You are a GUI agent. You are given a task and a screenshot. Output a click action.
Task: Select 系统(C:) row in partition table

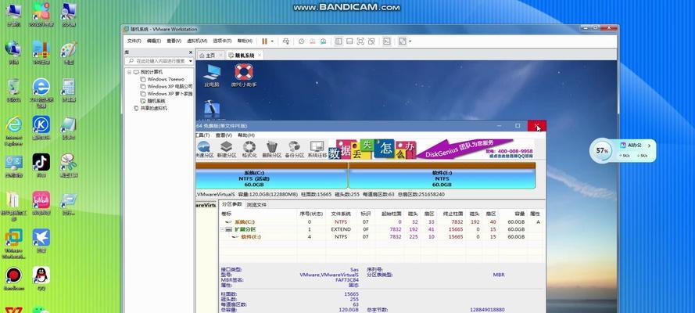382,221
